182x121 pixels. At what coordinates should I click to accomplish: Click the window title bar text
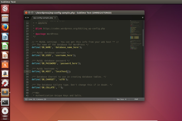point(73,13)
